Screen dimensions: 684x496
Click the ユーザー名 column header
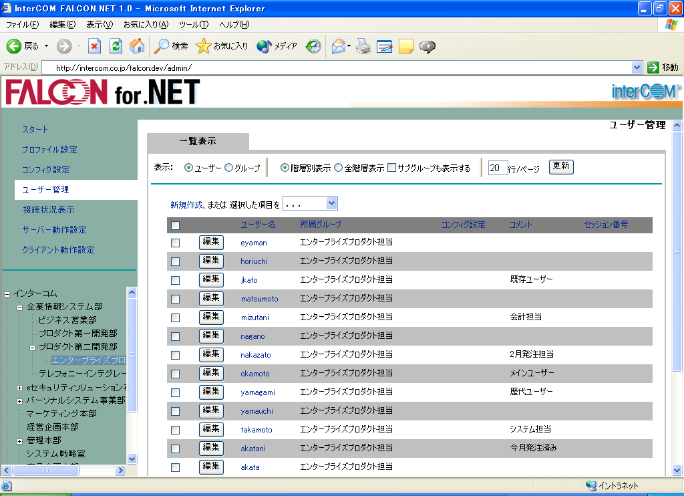tap(259, 225)
